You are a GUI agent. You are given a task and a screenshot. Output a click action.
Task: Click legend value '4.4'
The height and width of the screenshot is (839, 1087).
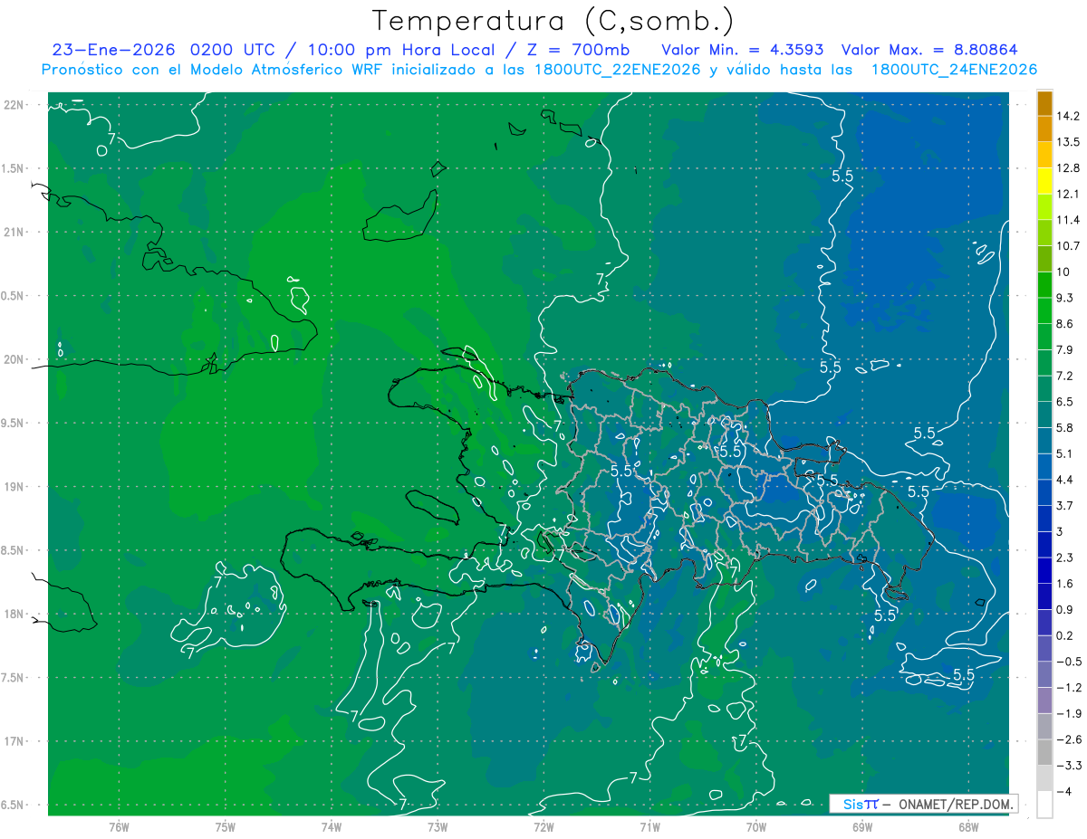pyautogui.click(x=1063, y=480)
